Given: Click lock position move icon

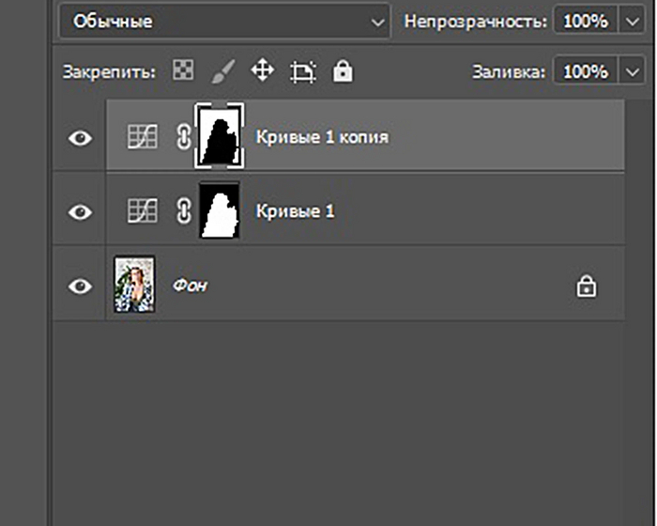Looking at the screenshot, I should point(262,70).
